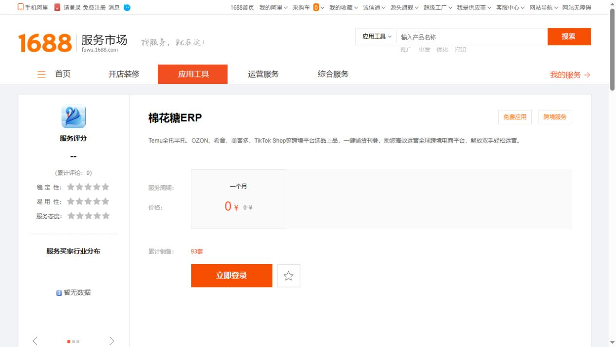Click the 稳定性 star rating

coord(88,187)
